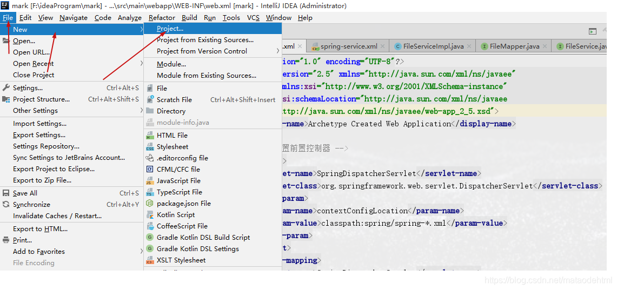The width and height of the screenshot is (617, 290).
Task: Choose New in the File menu
Action: coord(71,30)
